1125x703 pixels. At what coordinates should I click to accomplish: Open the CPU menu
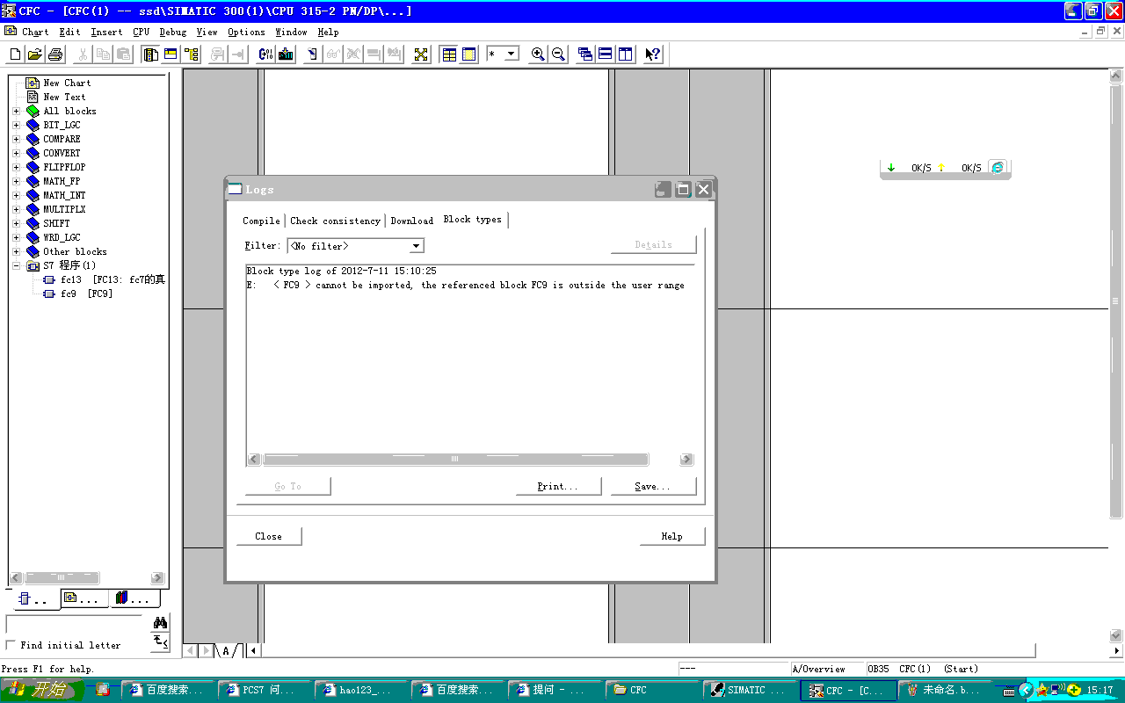click(142, 32)
